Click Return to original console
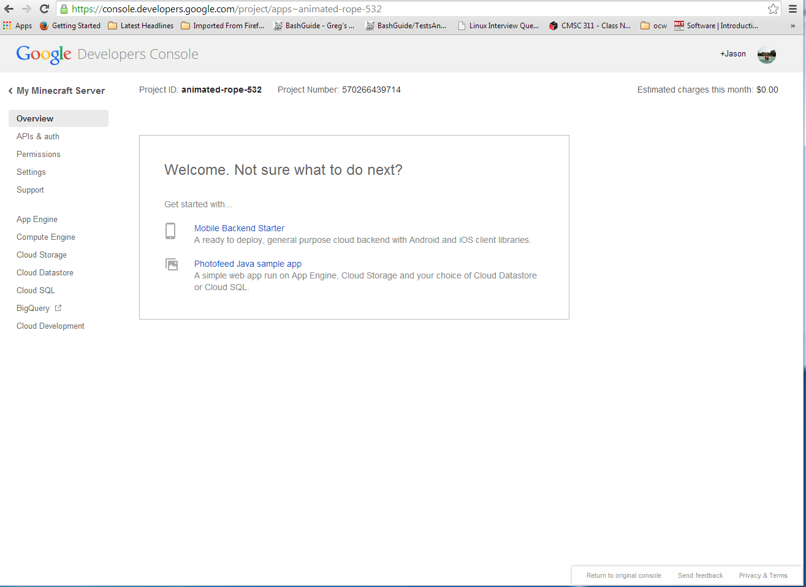This screenshot has height=587, width=806. point(624,575)
